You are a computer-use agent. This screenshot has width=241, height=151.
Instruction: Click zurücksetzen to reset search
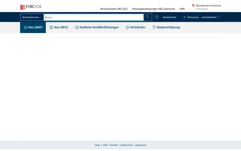pyautogui.click(x=209, y=17)
